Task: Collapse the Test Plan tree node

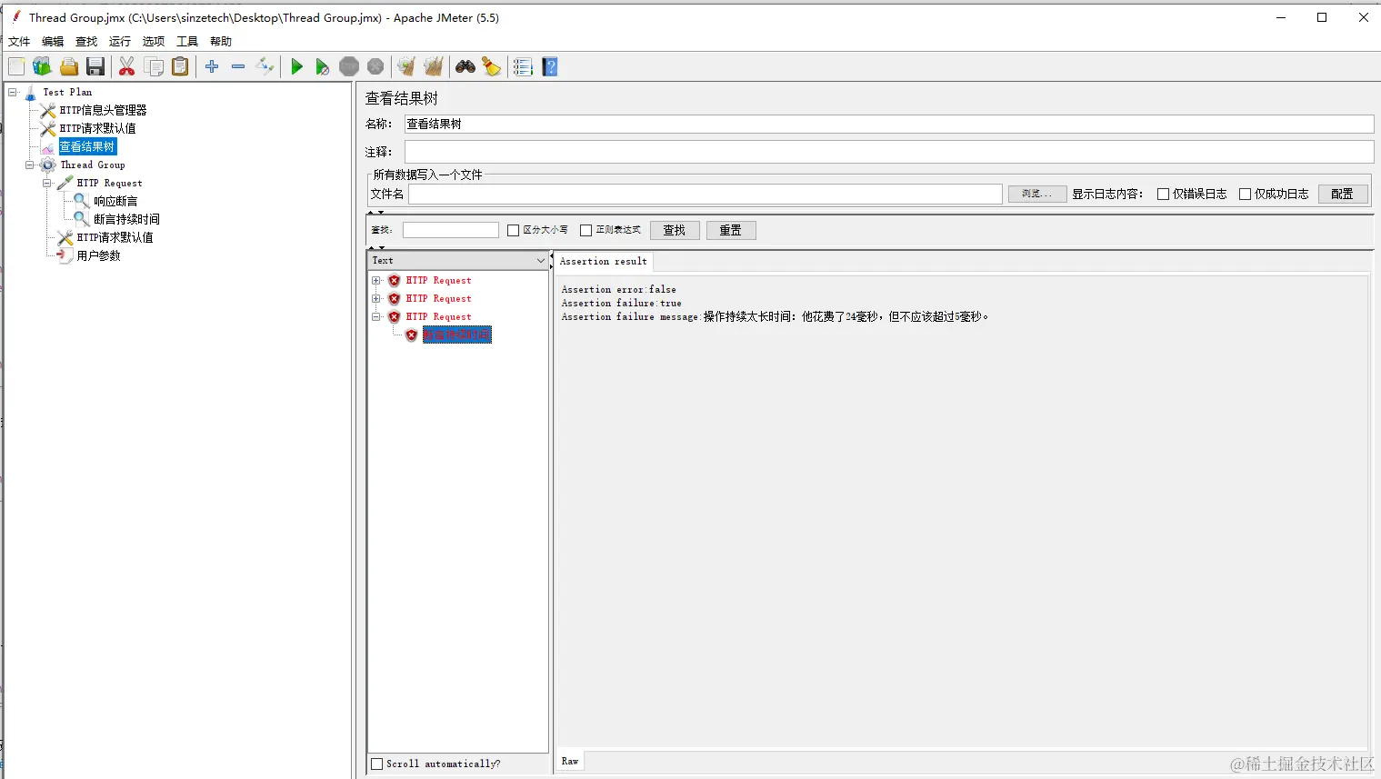Action: coord(13,92)
